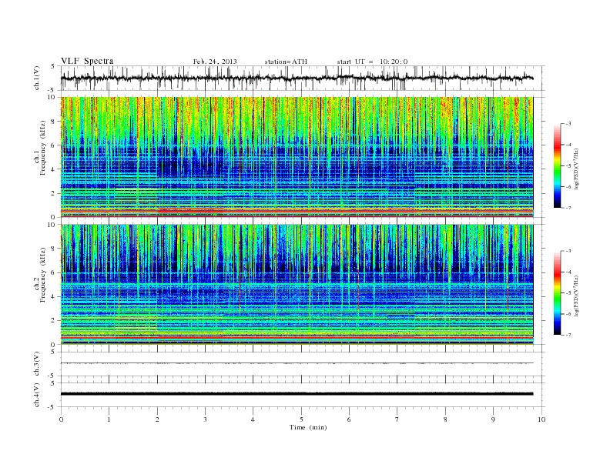Click the 'station=ATH' label

286,62
